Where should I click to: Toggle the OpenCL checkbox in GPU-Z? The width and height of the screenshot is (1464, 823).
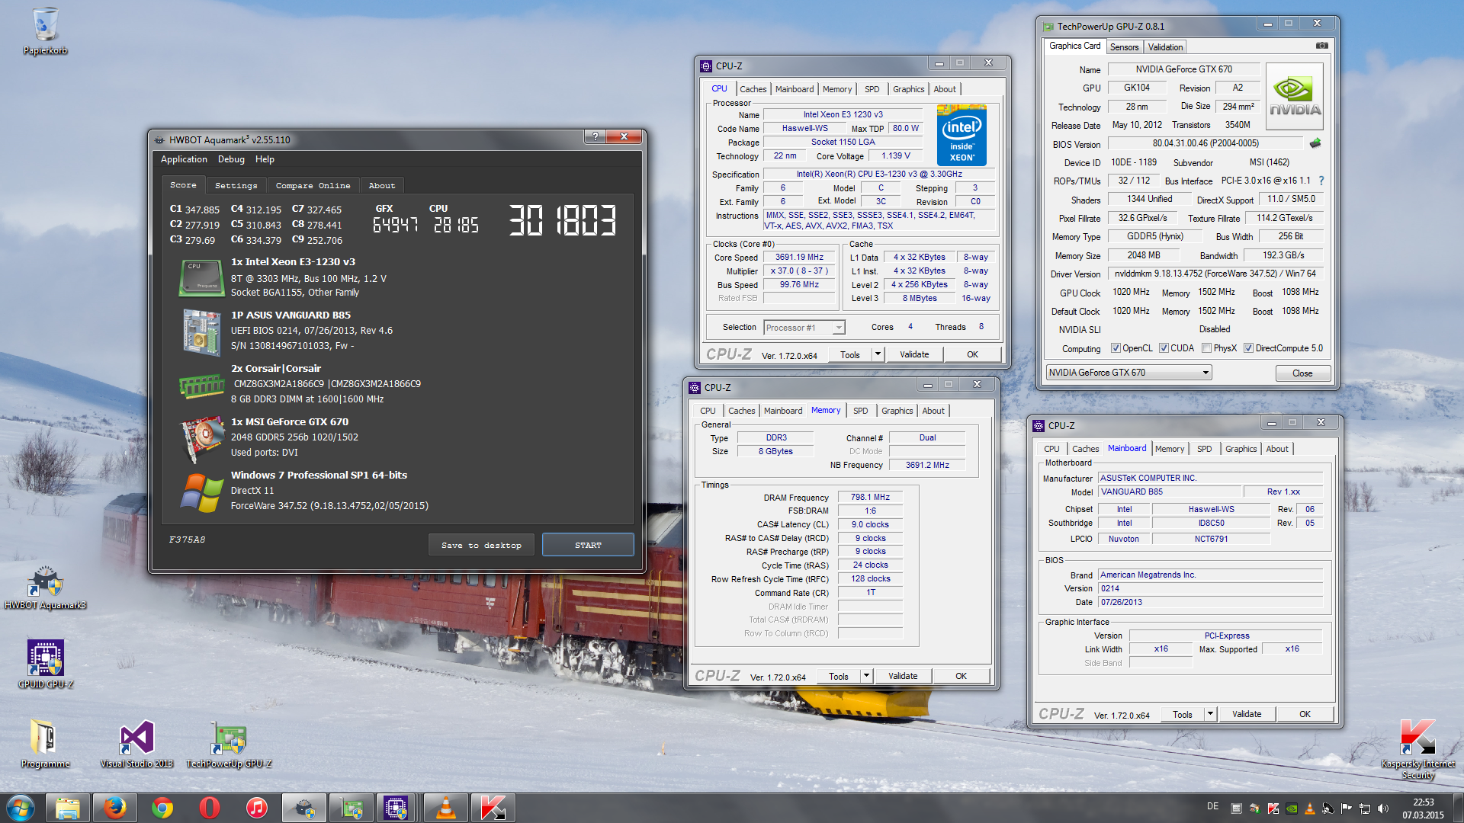click(1116, 348)
